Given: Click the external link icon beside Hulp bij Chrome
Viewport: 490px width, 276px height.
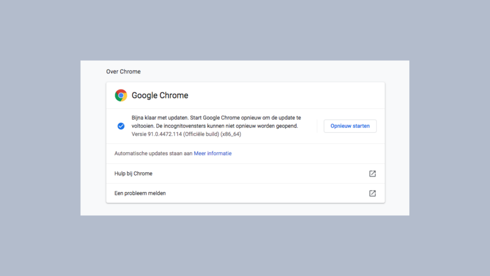Looking at the screenshot, I should (x=372, y=173).
